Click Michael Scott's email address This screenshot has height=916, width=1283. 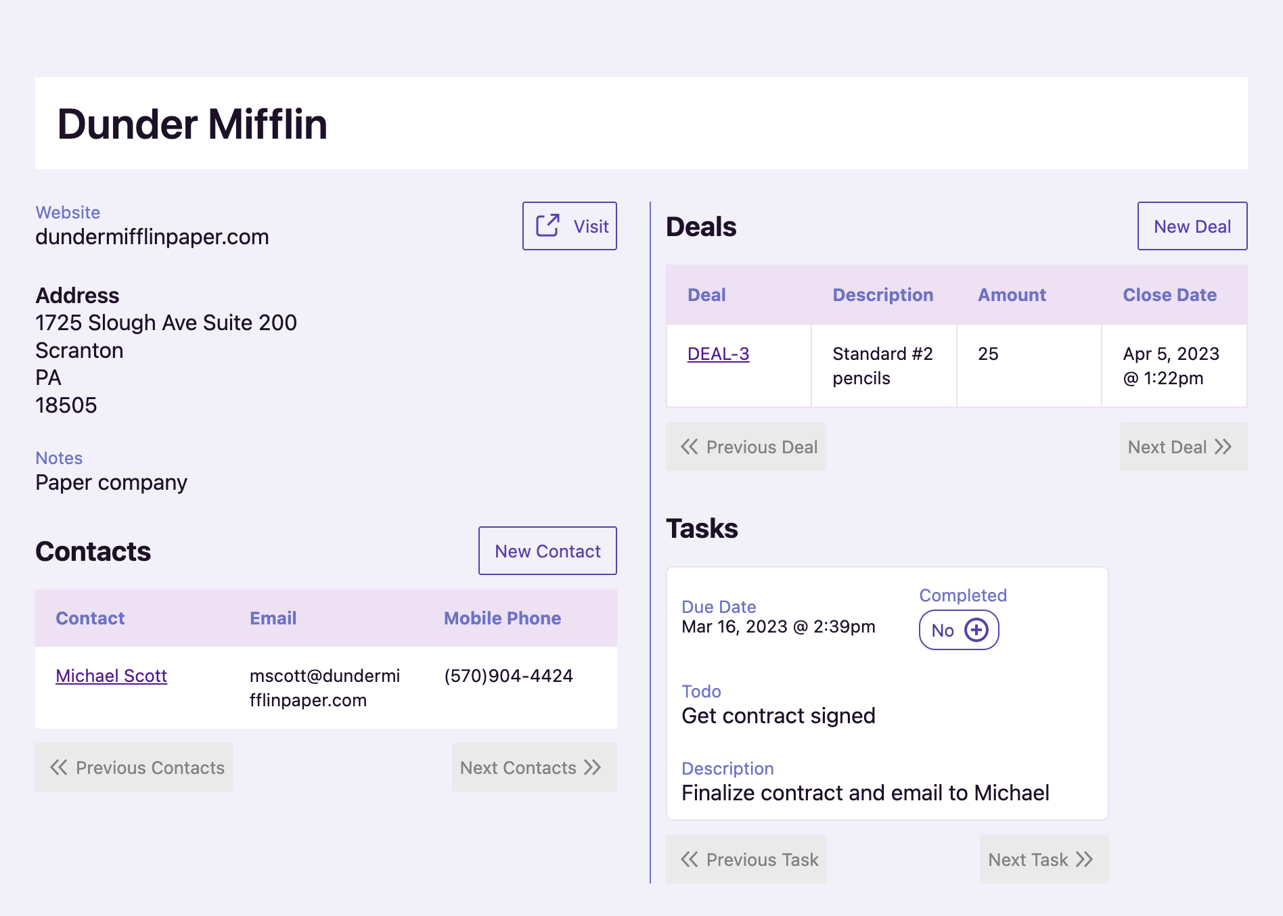click(x=326, y=687)
